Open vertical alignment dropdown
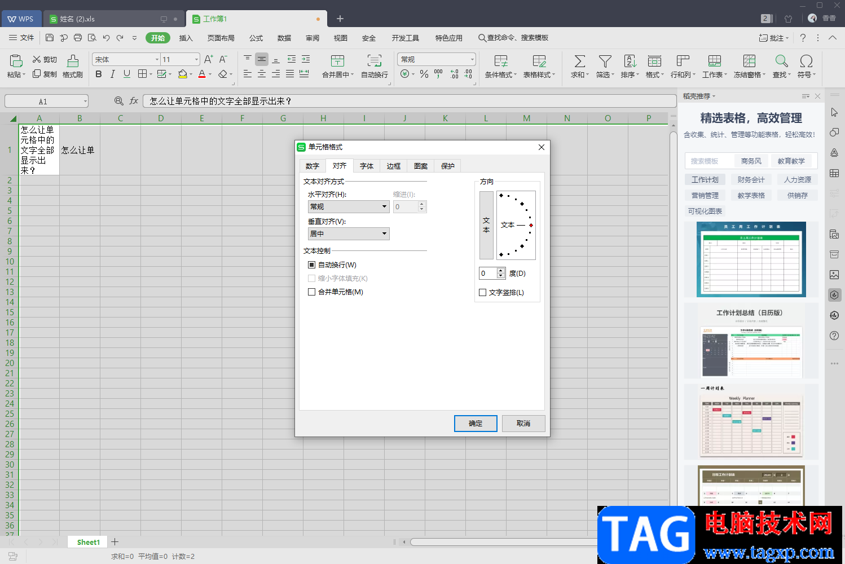845x564 pixels. (x=349, y=233)
